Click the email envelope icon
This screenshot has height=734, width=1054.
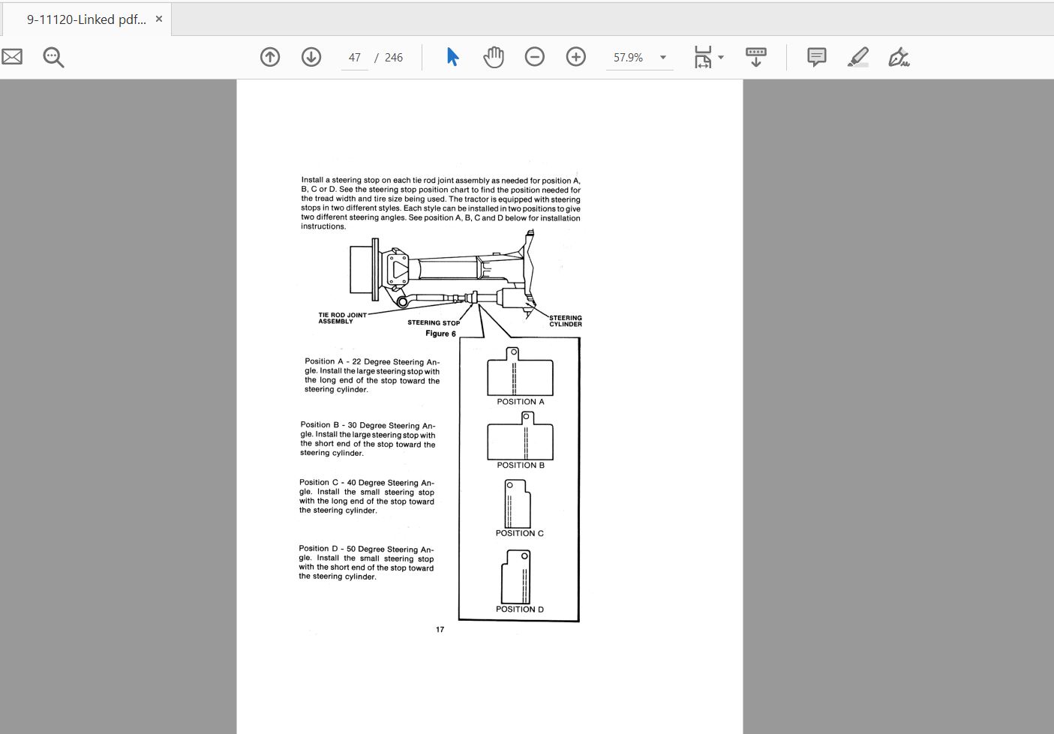pyautogui.click(x=12, y=57)
